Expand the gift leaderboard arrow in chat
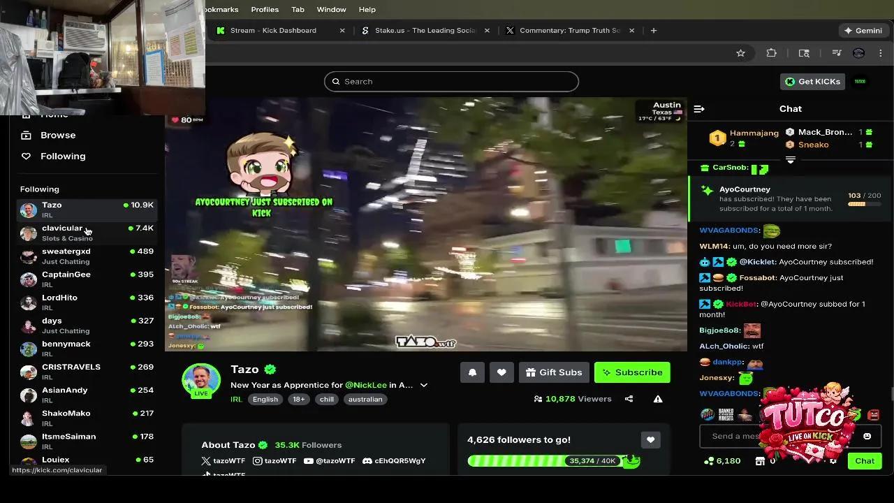Image resolution: width=894 pixels, height=503 pixels. [x=791, y=160]
